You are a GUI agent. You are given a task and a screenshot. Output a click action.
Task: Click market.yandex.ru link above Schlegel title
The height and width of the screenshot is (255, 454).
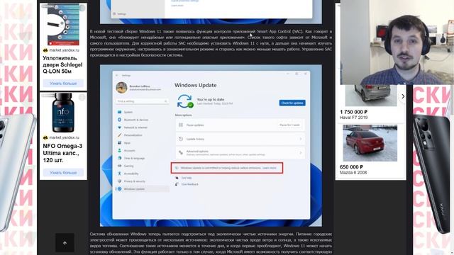64,50
